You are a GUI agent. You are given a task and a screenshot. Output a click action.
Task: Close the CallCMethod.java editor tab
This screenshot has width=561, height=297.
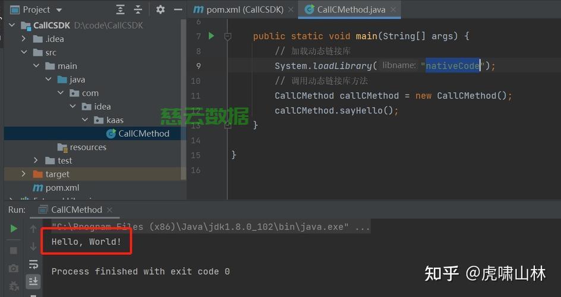[393, 10]
